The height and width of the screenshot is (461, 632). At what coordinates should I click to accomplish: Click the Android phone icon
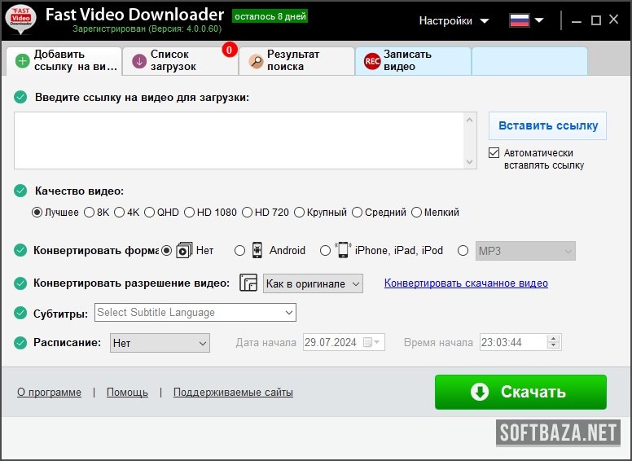point(257,250)
